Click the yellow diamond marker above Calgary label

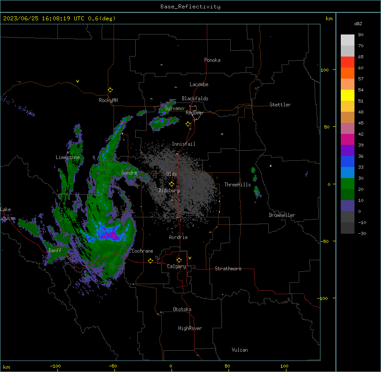(x=179, y=260)
